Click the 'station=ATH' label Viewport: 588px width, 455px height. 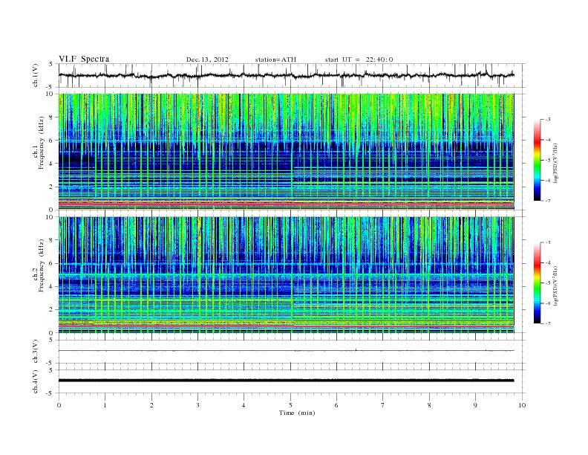(275, 59)
